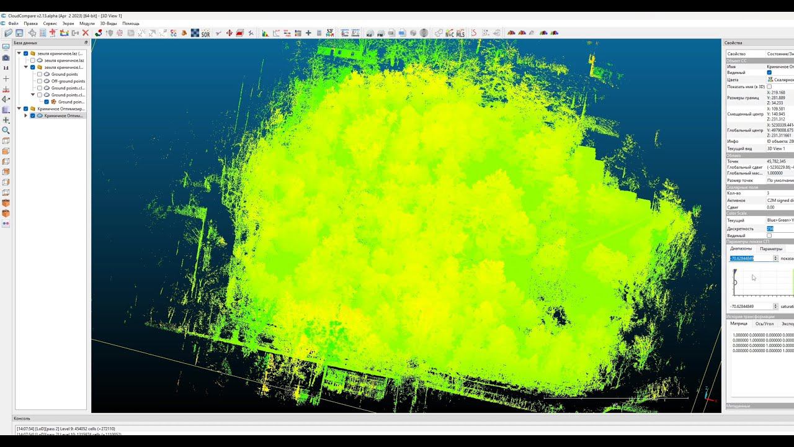
Task: Expand the highlighted 'Криничное Оптим...' cloud node
Action: [25, 115]
